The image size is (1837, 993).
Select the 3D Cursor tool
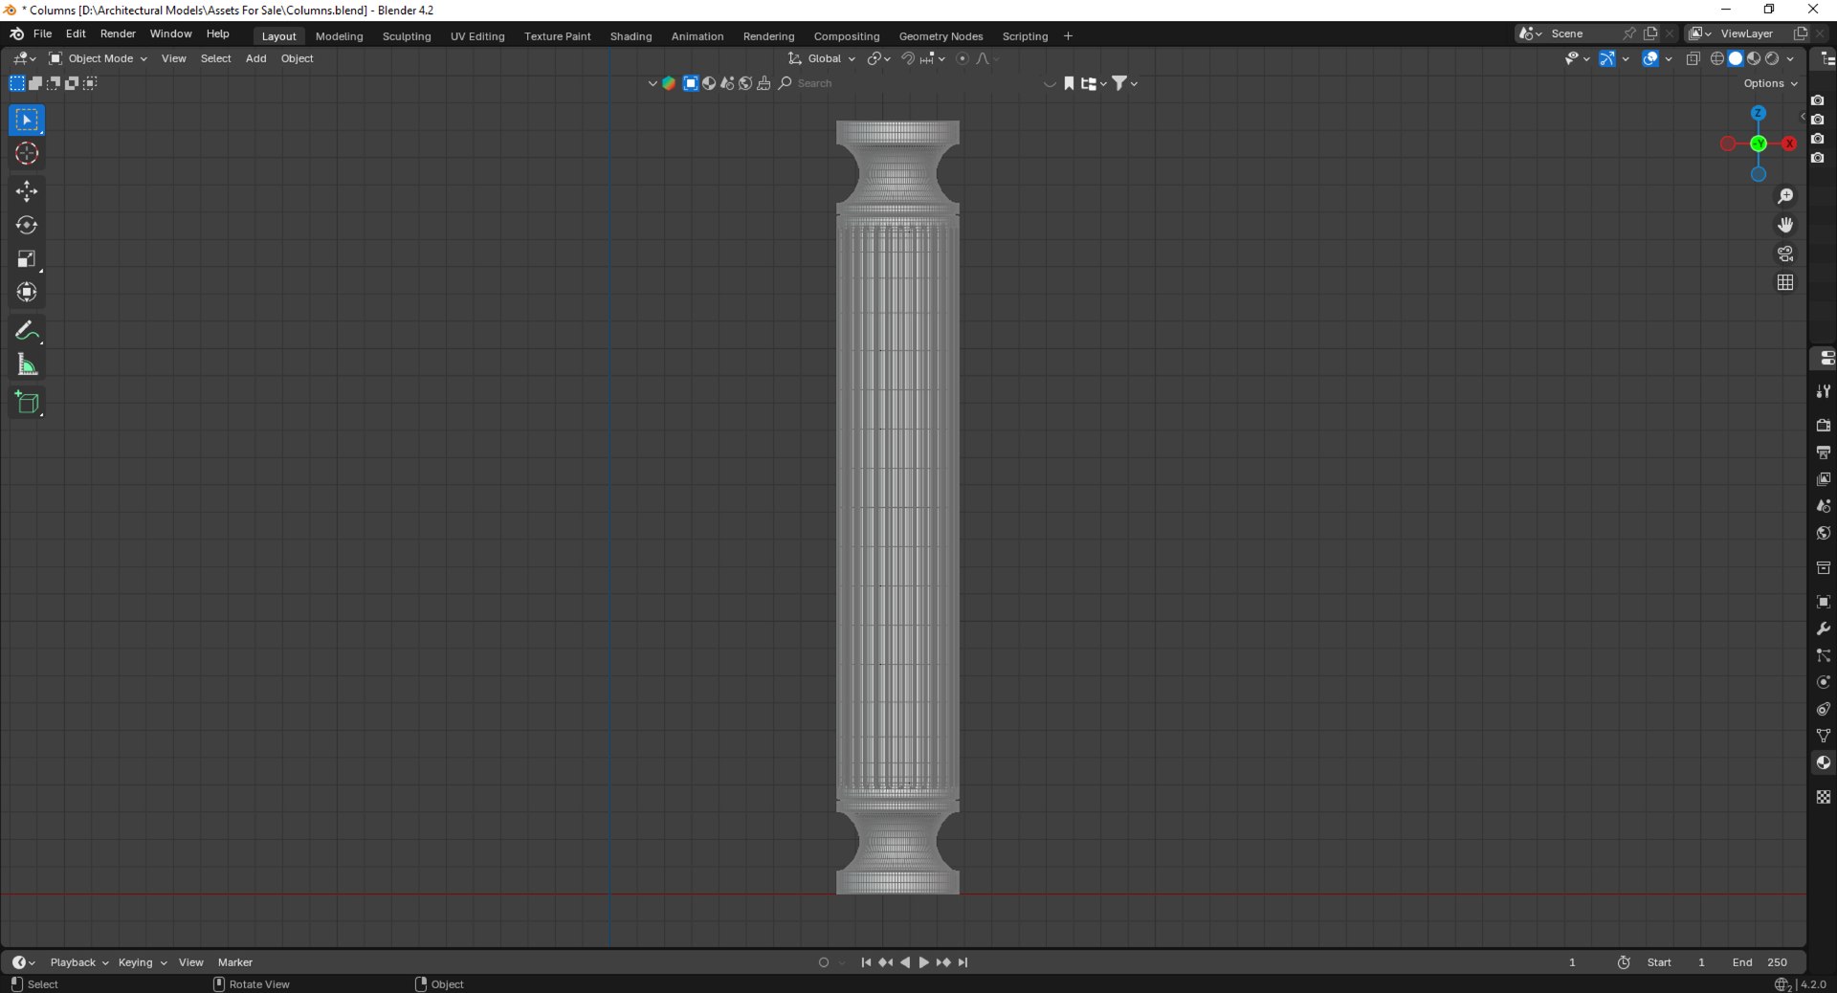(x=27, y=153)
